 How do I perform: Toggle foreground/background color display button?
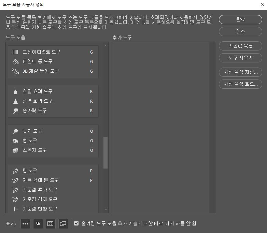click(x=38, y=224)
